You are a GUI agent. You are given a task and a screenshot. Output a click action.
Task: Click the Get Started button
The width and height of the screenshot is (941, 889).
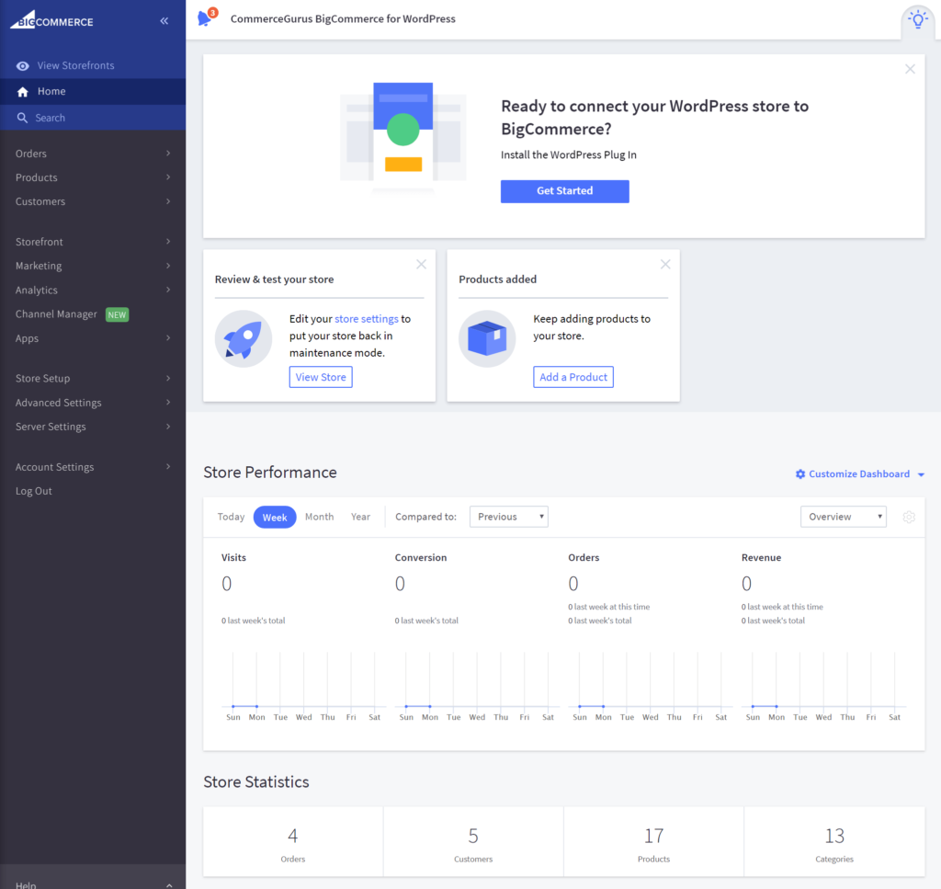[x=565, y=191]
